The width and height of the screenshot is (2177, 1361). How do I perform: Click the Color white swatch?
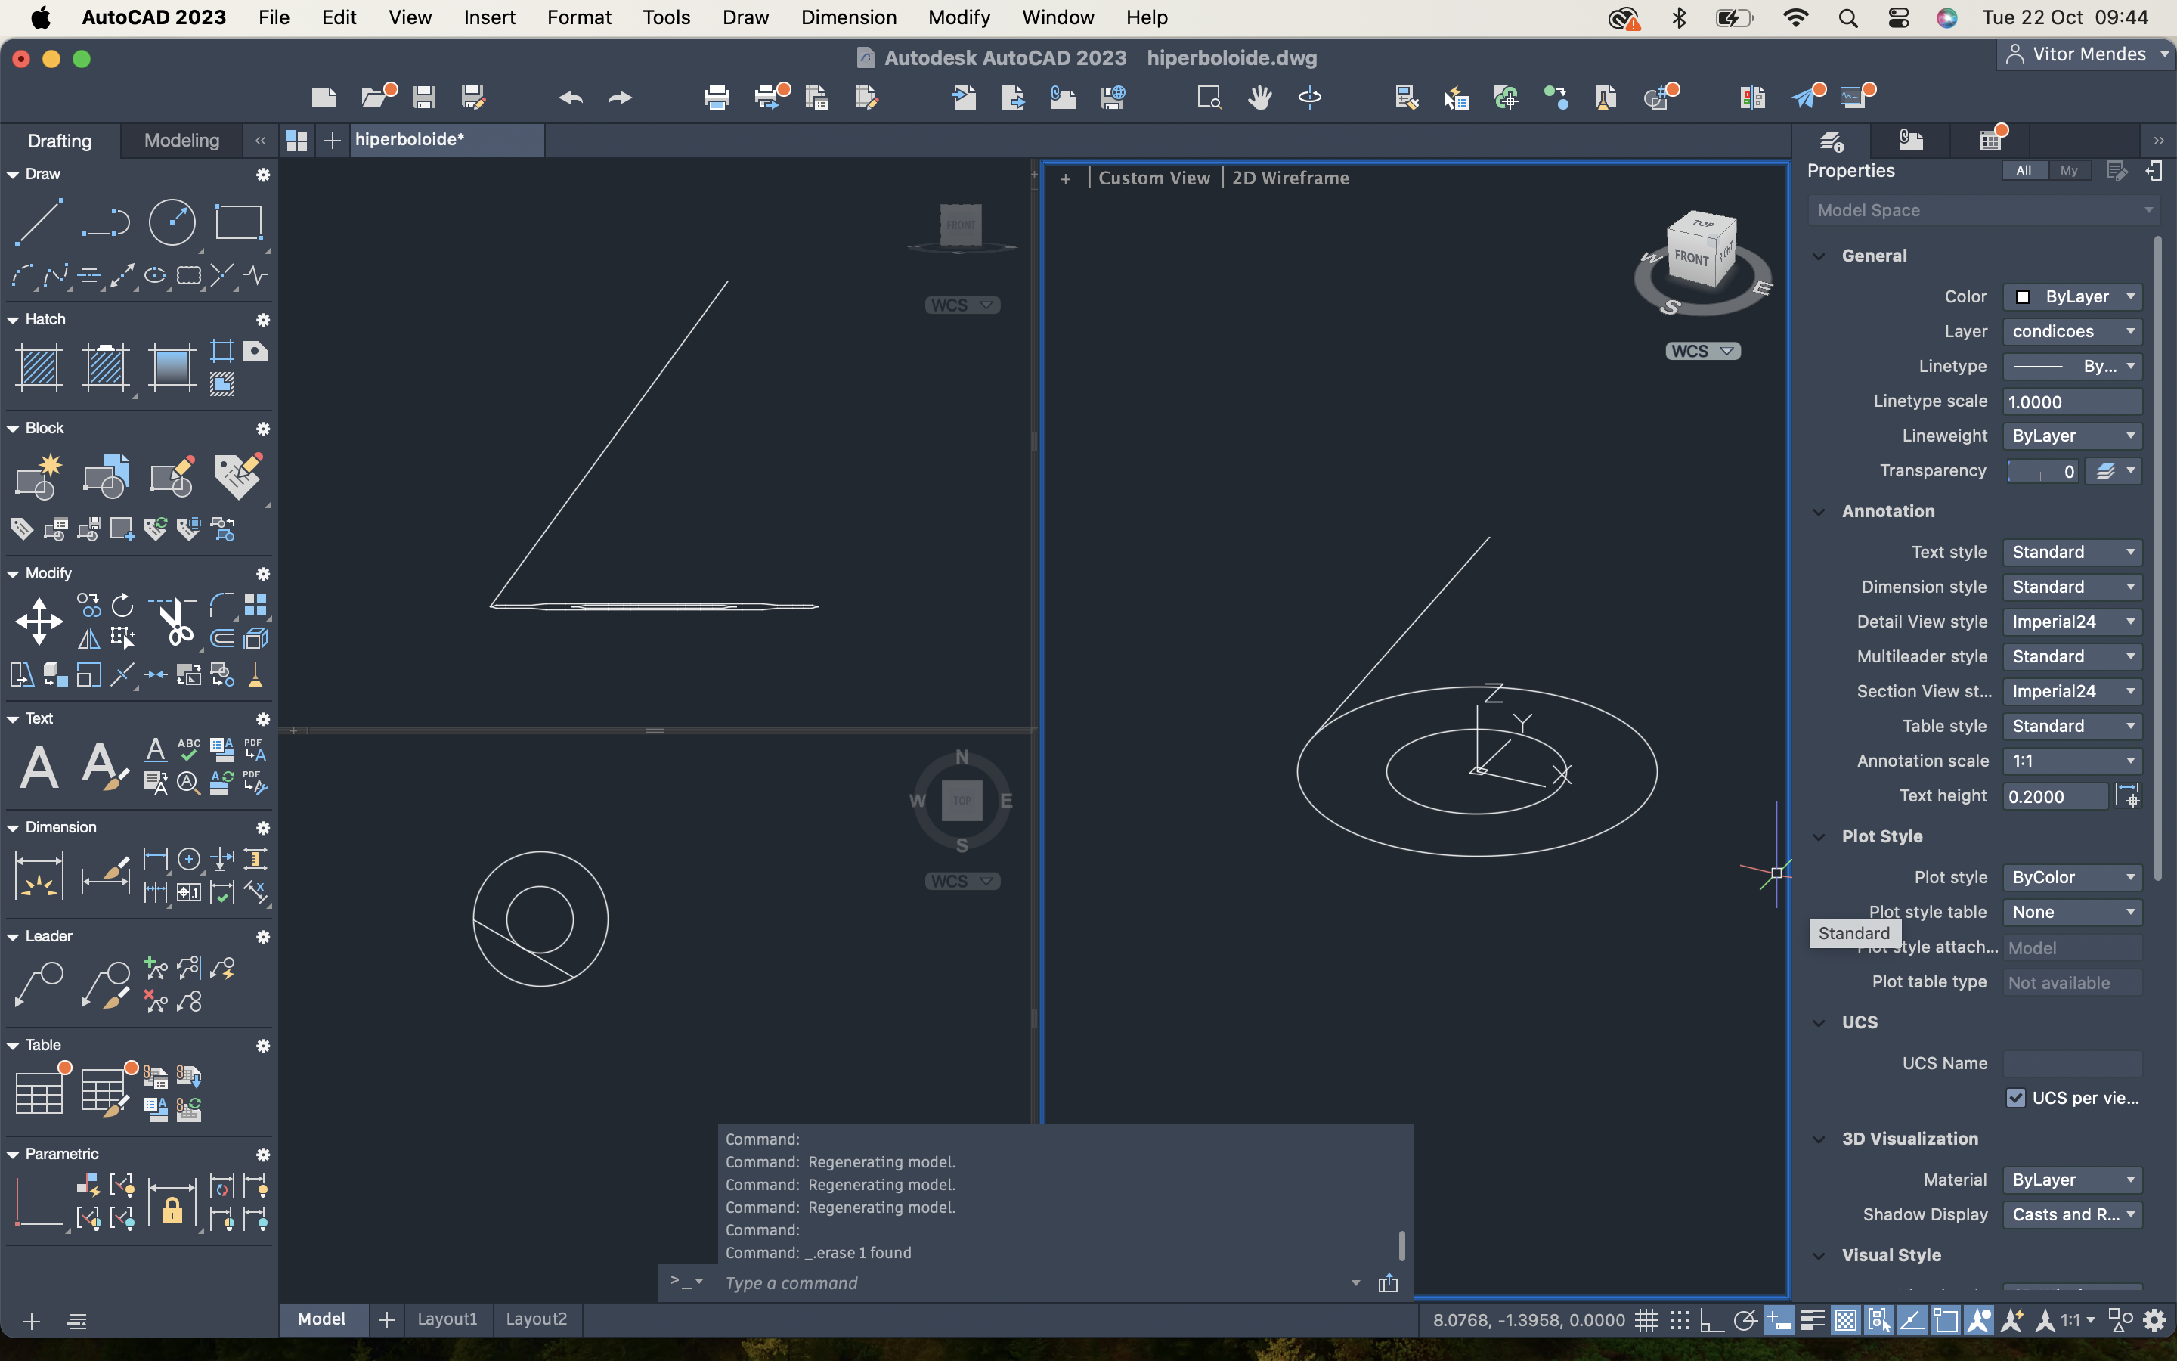(x=2022, y=297)
